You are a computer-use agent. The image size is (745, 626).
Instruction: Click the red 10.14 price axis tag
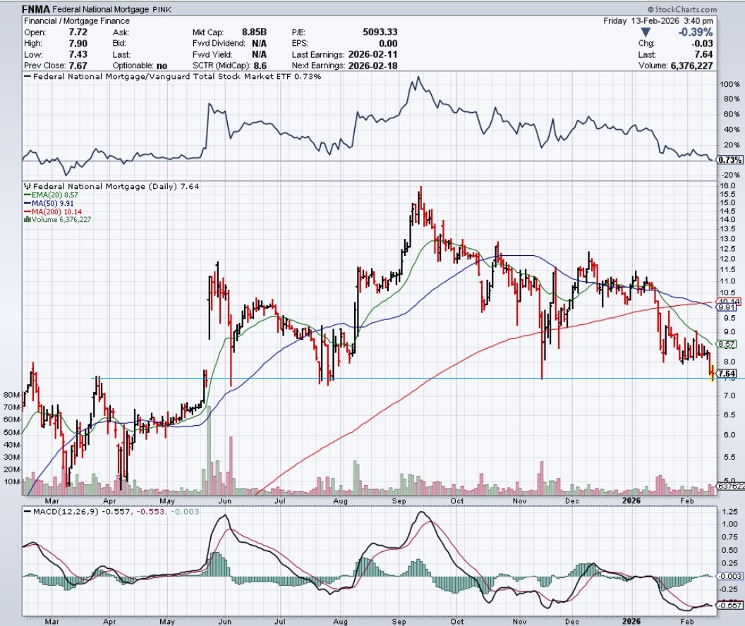[x=729, y=302]
